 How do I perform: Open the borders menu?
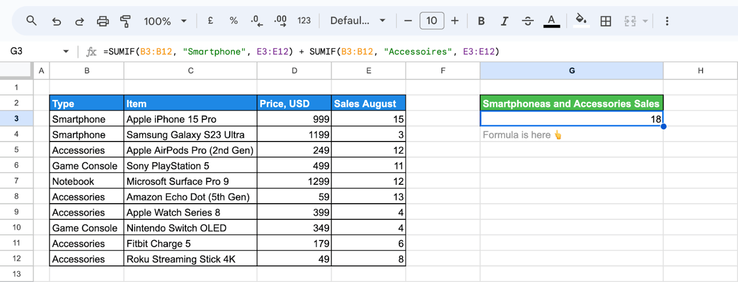pos(606,21)
